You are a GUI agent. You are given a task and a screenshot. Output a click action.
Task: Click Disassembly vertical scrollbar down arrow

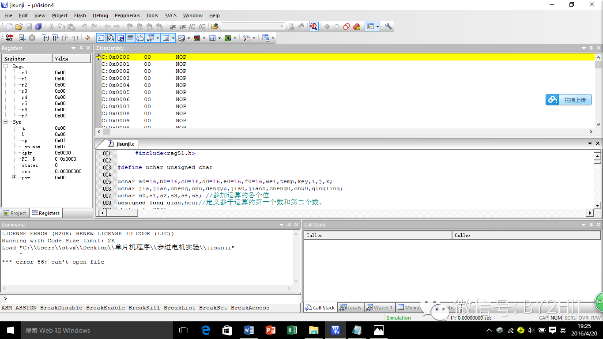tap(598, 124)
